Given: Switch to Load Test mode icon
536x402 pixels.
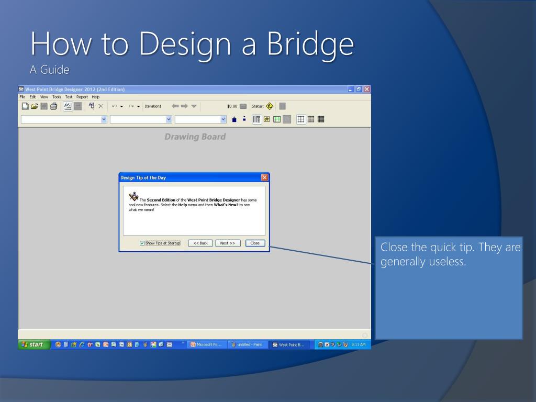Looking at the screenshot, I should tap(77, 106).
